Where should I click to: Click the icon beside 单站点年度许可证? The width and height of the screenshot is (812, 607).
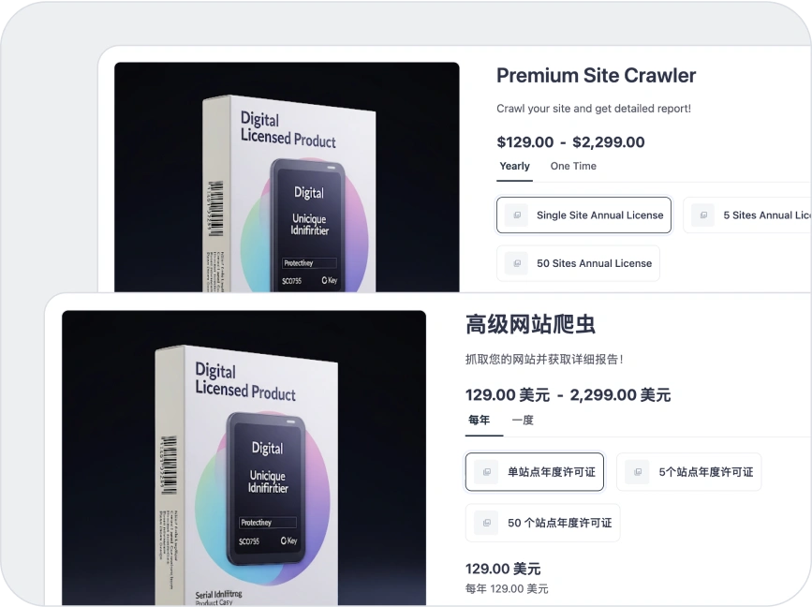(486, 472)
